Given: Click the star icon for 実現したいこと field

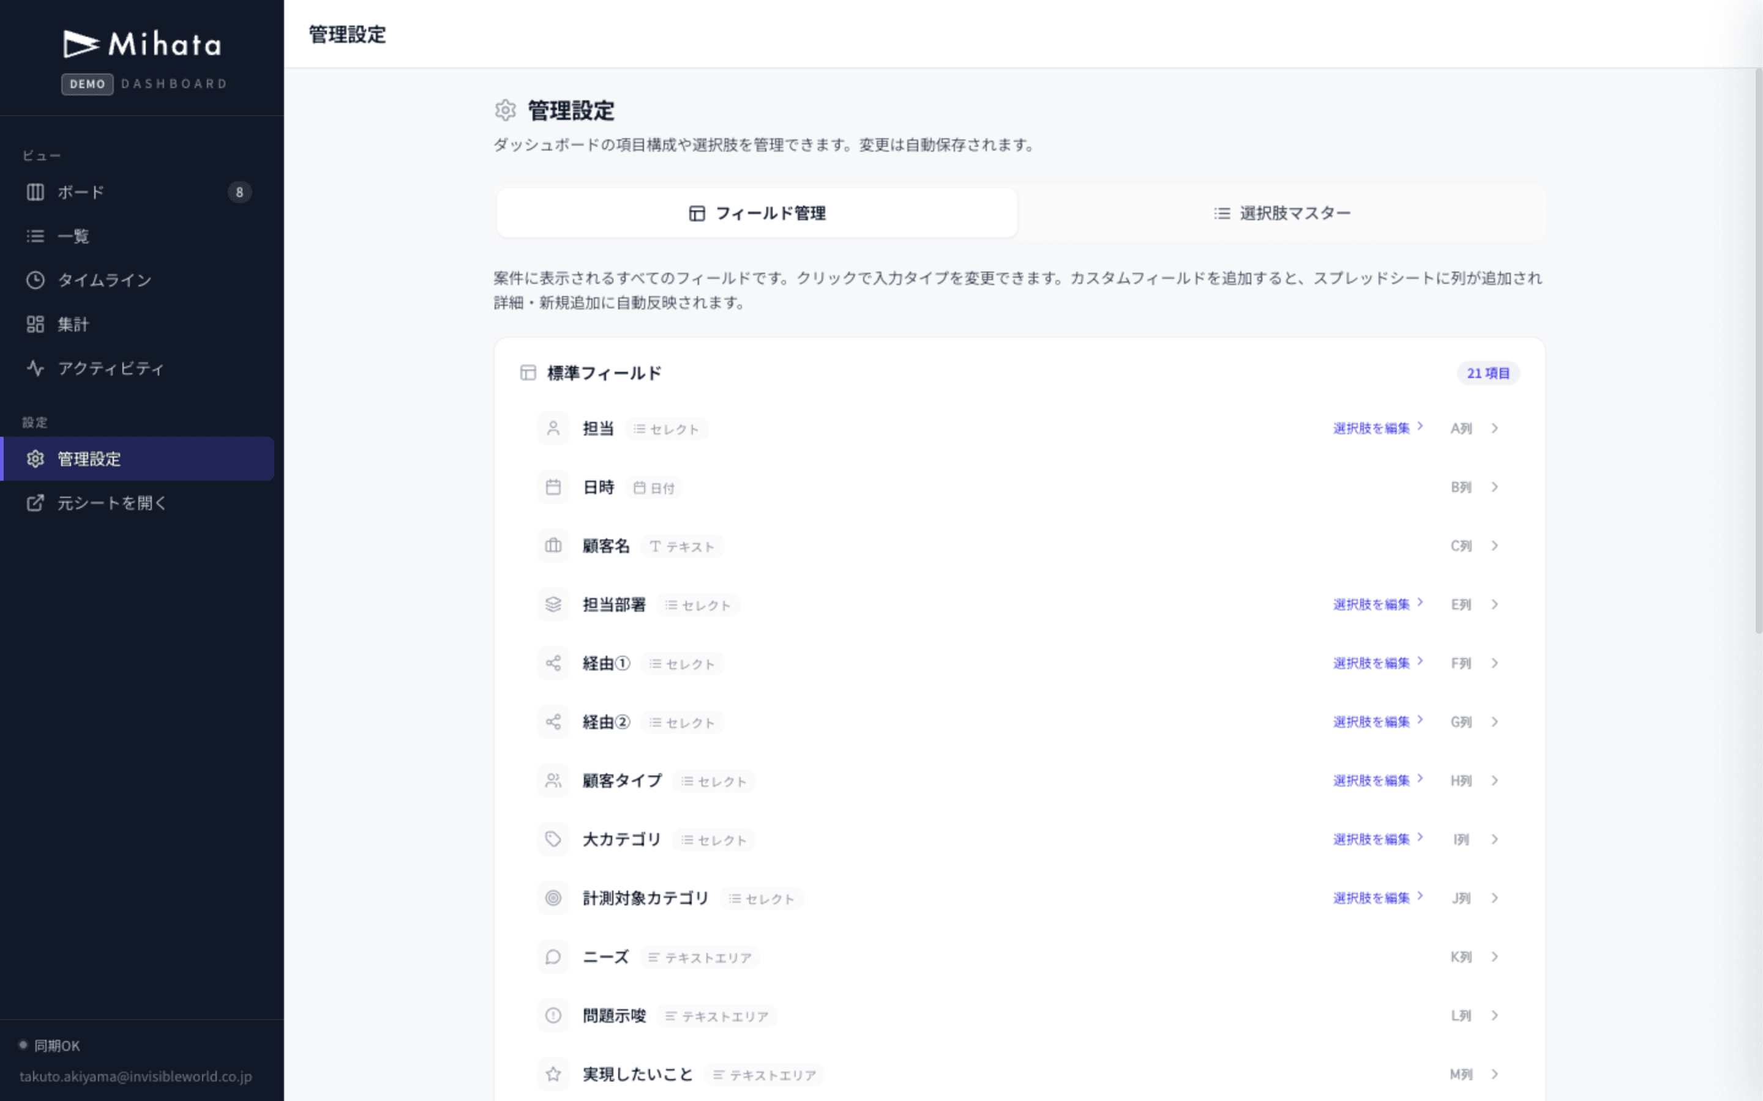Looking at the screenshot, I should click(x=553, y=1075).
